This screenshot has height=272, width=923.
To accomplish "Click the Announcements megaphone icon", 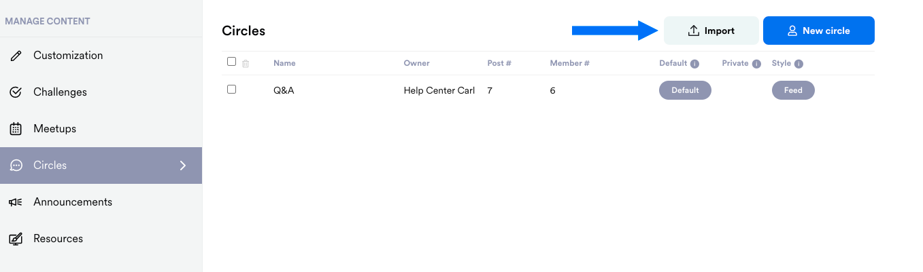I will (x=16, y=202).
